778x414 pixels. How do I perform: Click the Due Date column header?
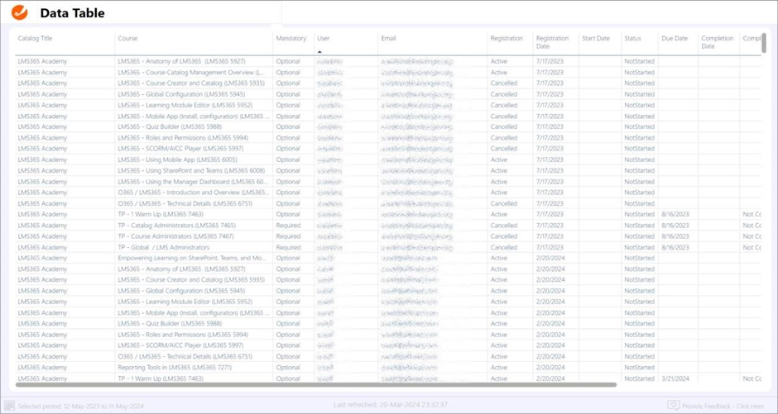click(675, 39)
